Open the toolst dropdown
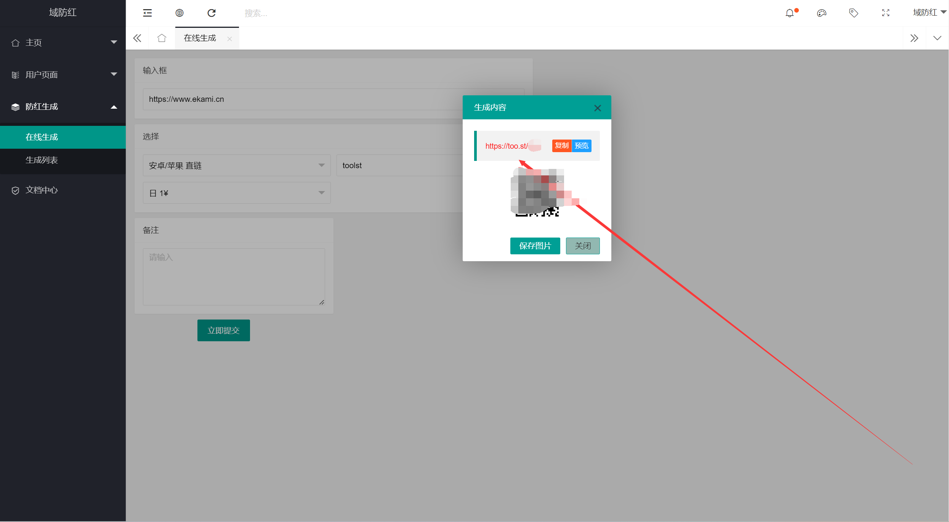 tap(399, 165)
